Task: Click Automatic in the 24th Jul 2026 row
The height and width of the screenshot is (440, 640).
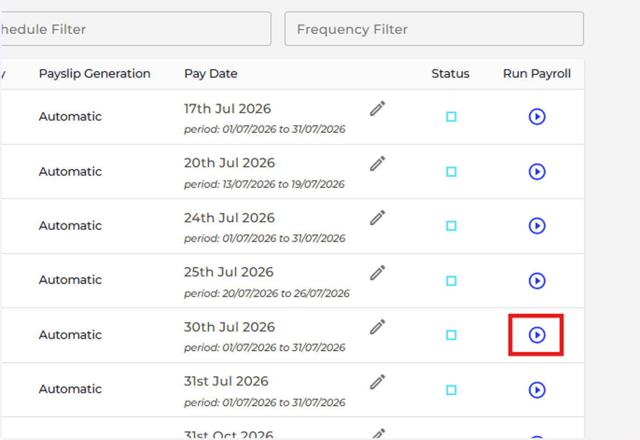Action: [x=70, y=226]
